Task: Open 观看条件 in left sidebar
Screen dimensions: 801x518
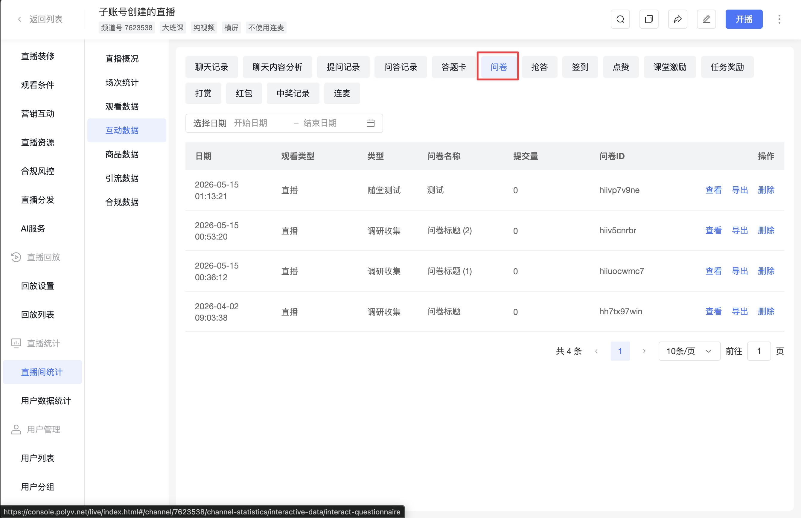Action: [x=38, y=85]
